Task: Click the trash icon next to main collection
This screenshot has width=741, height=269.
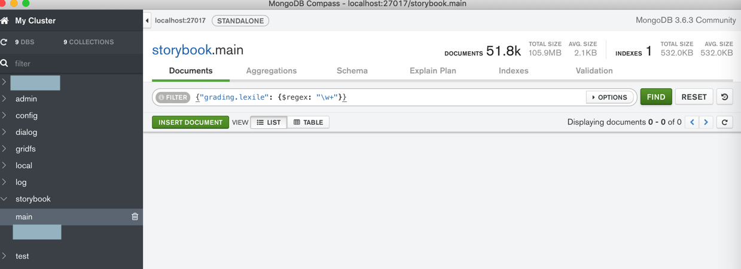Action: [x=135, y=217]
